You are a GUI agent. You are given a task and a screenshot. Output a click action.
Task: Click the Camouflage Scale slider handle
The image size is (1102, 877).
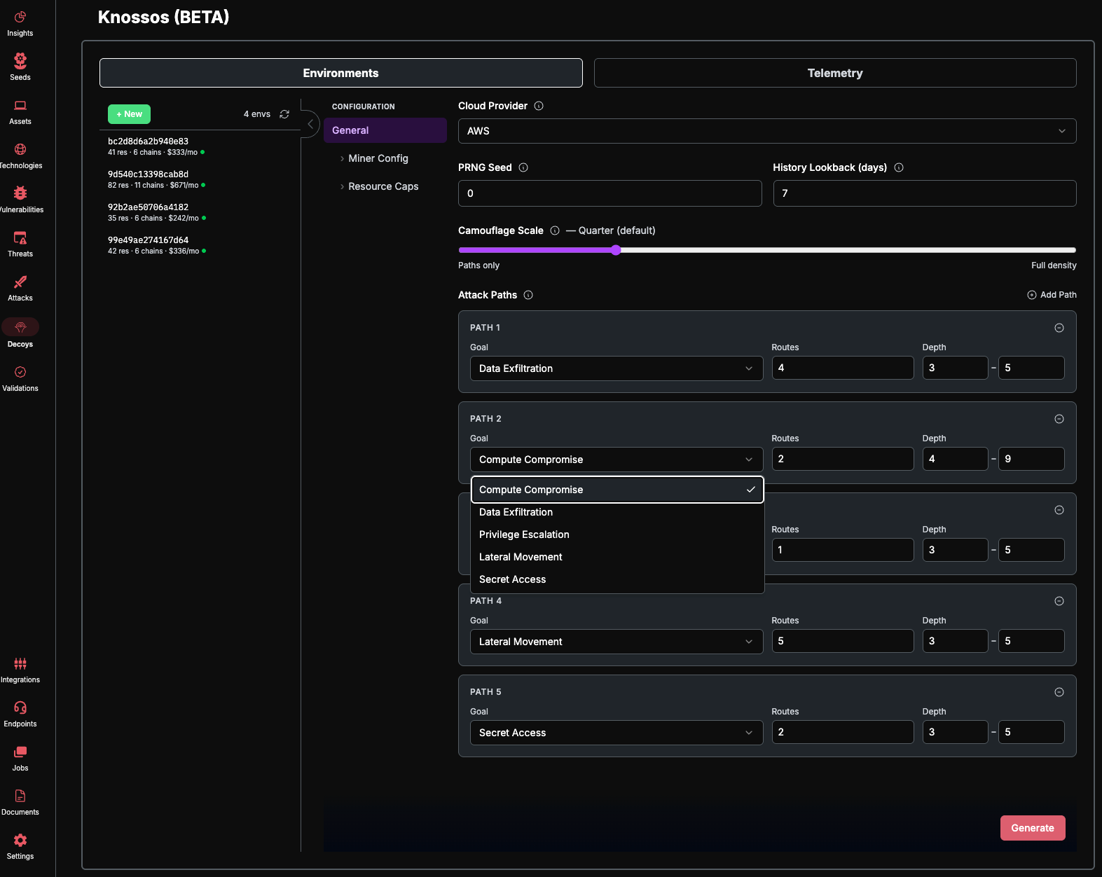tap(616, 250)
